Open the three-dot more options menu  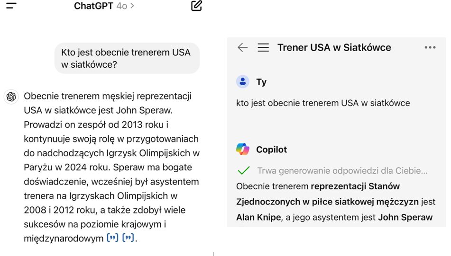430,47
